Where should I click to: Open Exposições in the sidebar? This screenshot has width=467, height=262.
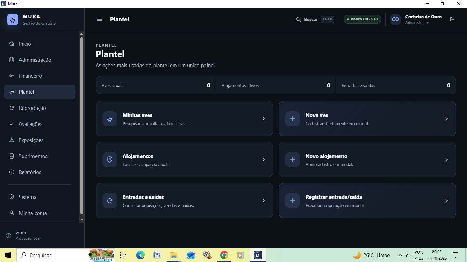coord(40,140)
